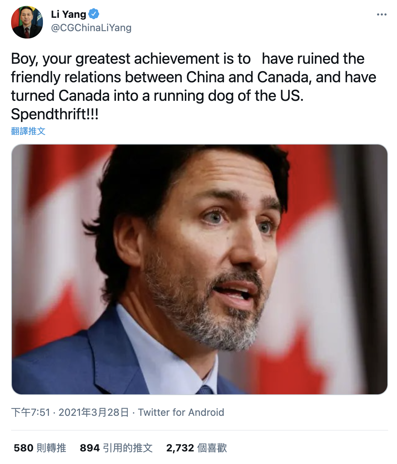Image resolution: width=397 pixels, height=464 pixels.
Task: Click the "friendly relations between China" text
Action: [96, 77]
